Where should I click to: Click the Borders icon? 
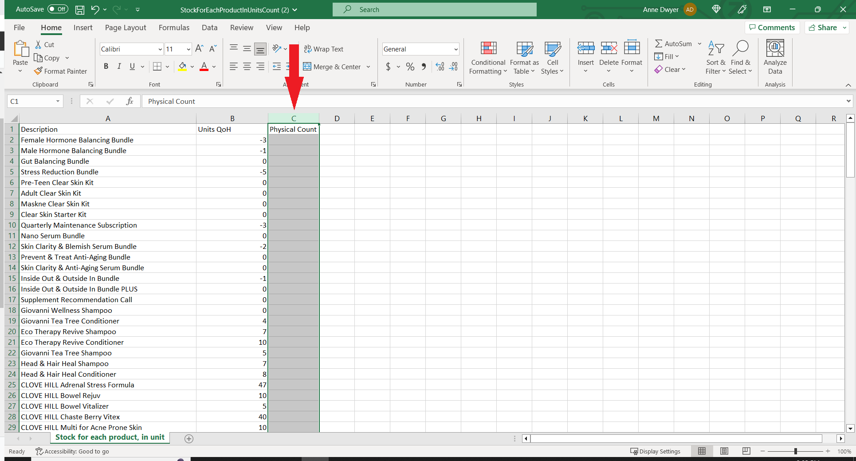coord(157,67)
